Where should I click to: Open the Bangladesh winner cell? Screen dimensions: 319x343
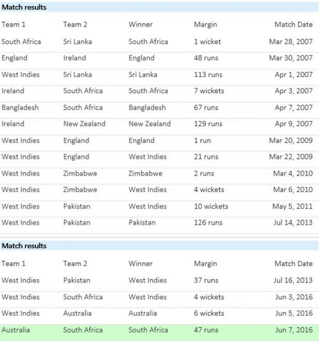pyautogui.click(x=147, y=108)
